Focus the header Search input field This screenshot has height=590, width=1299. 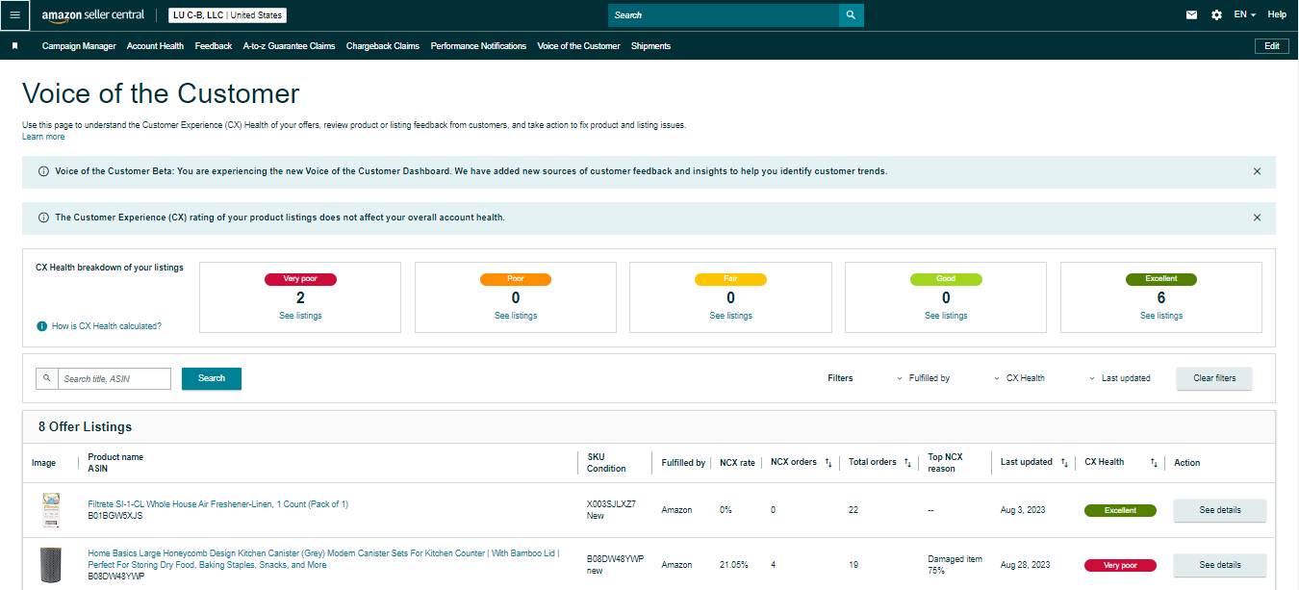point(724,15)
